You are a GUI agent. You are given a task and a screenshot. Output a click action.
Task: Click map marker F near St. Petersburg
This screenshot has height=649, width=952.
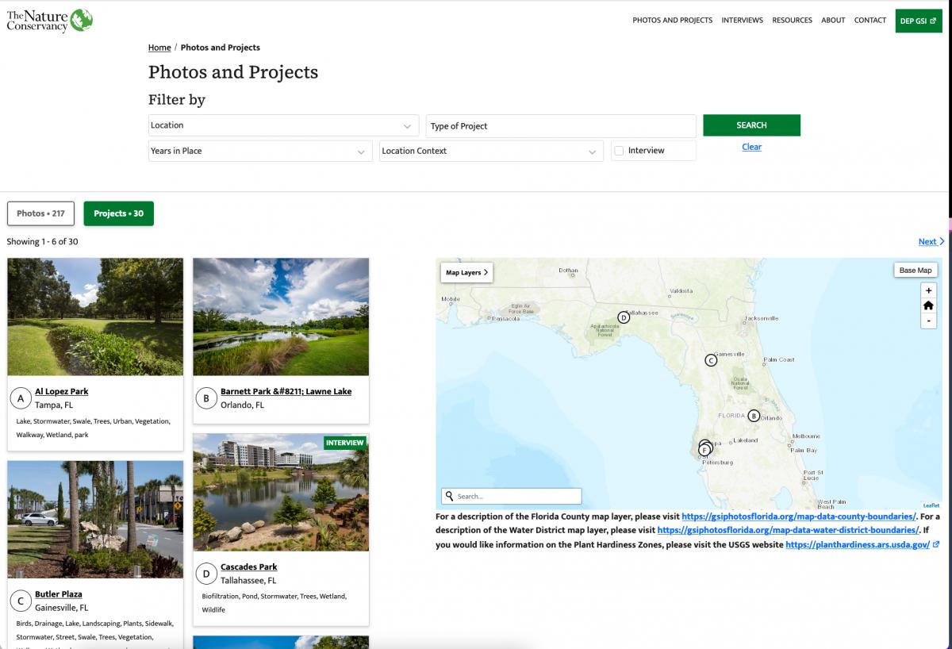704,451
